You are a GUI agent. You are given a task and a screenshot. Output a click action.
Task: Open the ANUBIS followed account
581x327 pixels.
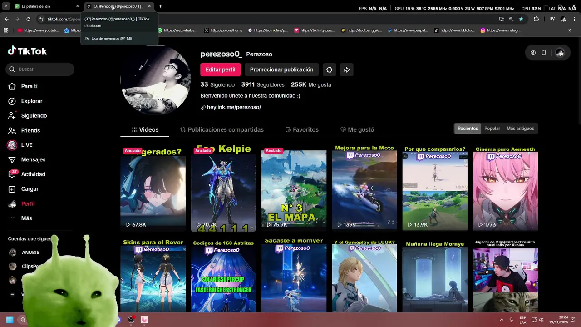[x=30, y=253]
